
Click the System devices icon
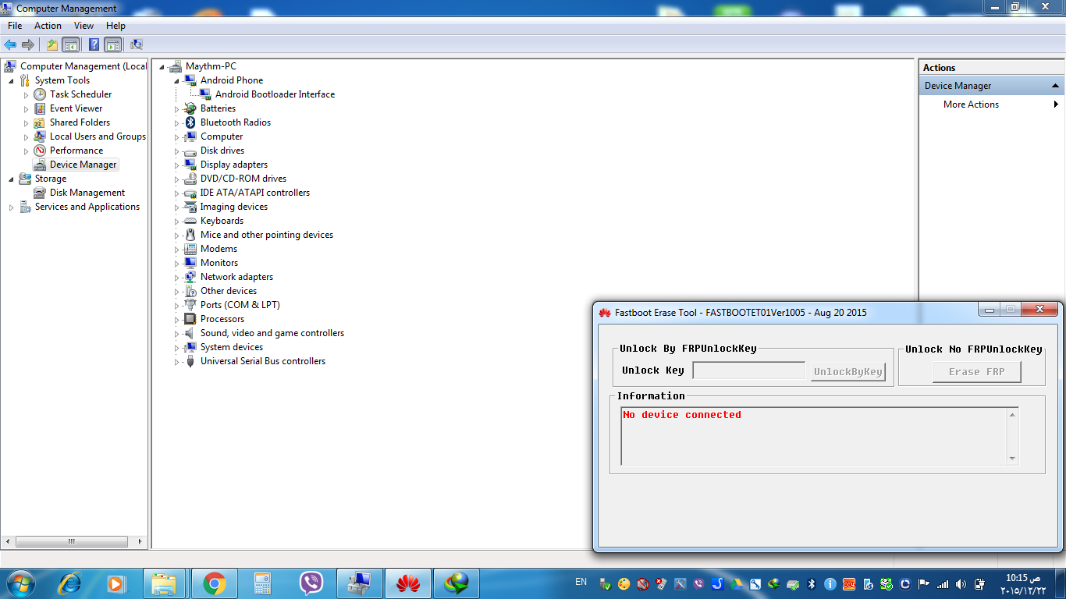pos(190,347)
